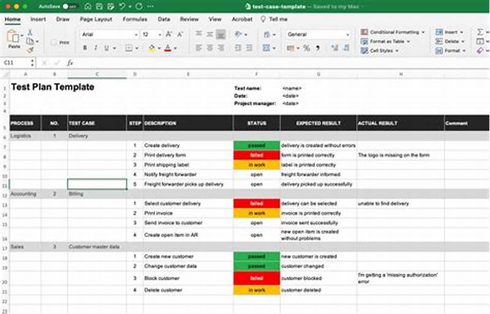Screen dimensions: 490x314
Task: Open the more options ellipsis in title bar
Action: 150,6
